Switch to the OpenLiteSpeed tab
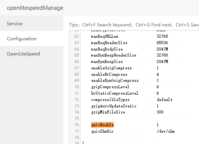199x144 pixels. [x=32, y=54]
